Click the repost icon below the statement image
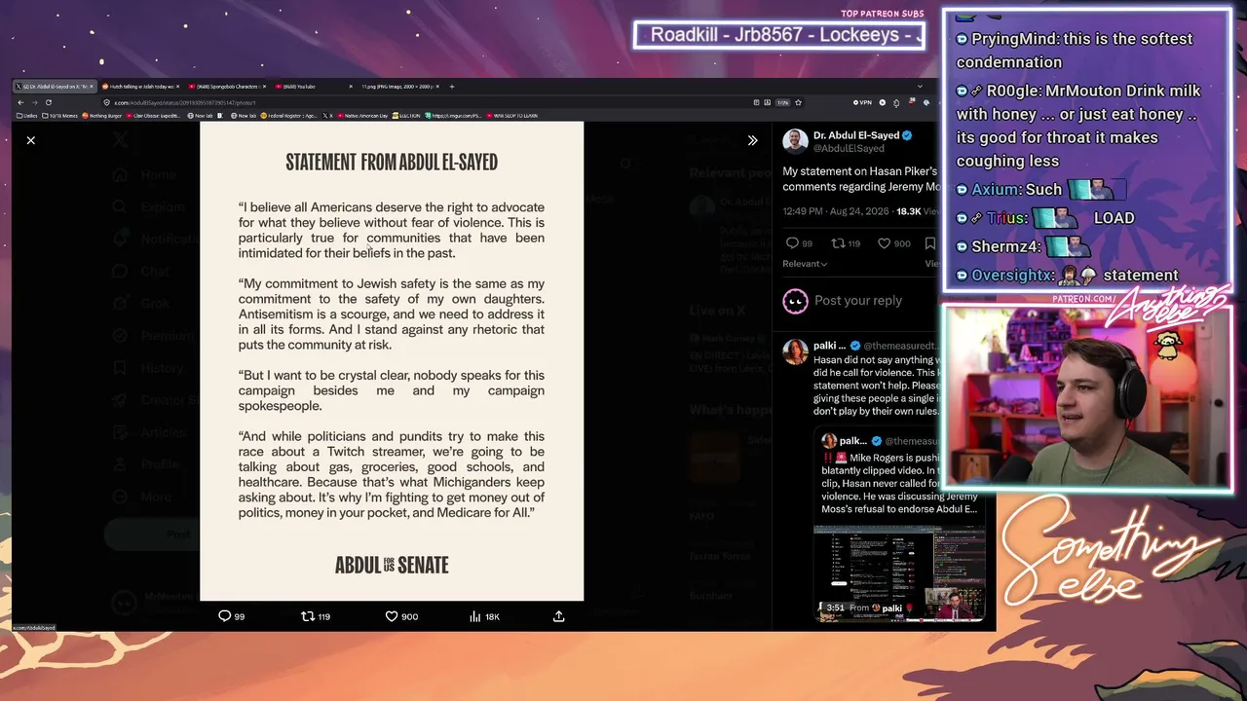 coord(308,616)
